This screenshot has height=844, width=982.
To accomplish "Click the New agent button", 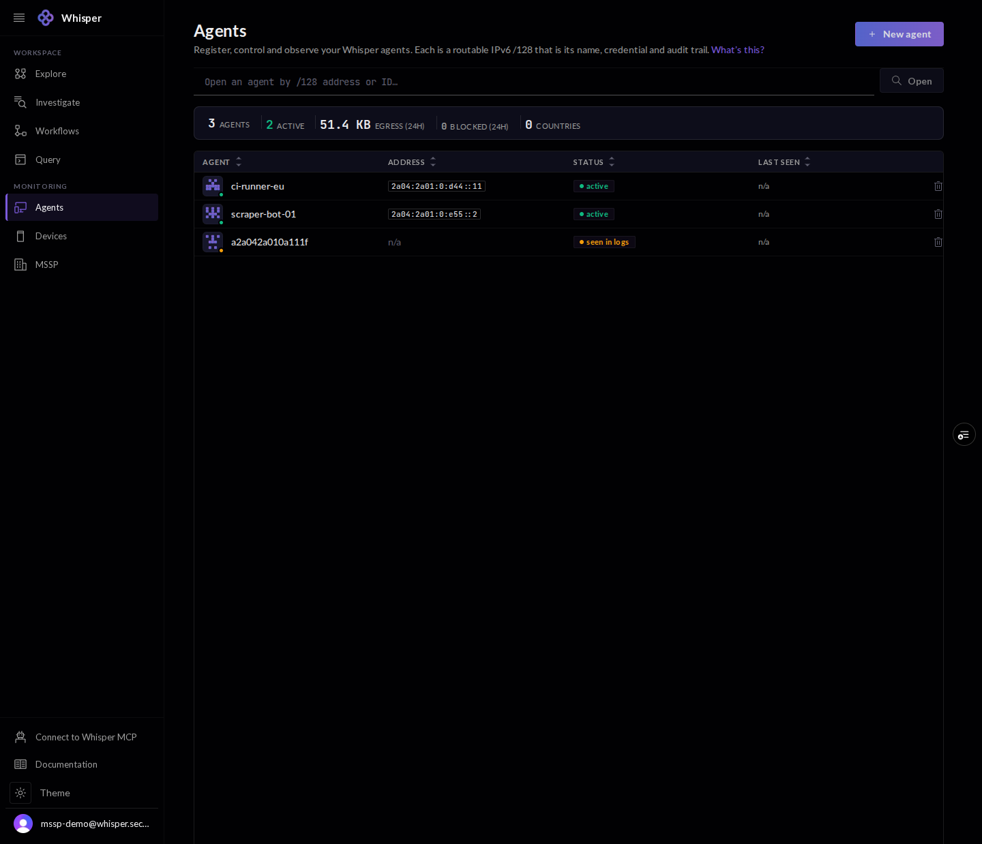I will (899, 34).
